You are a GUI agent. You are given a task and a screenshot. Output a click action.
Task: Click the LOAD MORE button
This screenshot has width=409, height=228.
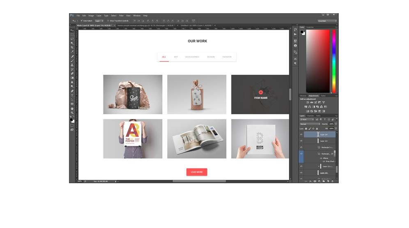pyautogui.click(x=197, y=172)
